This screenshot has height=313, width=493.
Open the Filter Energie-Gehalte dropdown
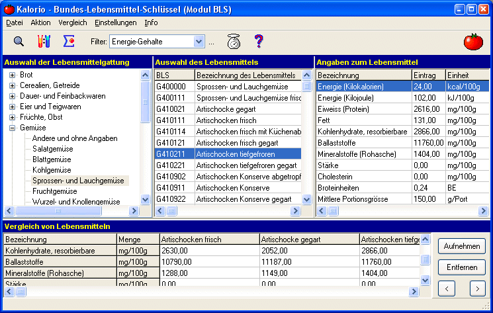click(x=199, y=42)
